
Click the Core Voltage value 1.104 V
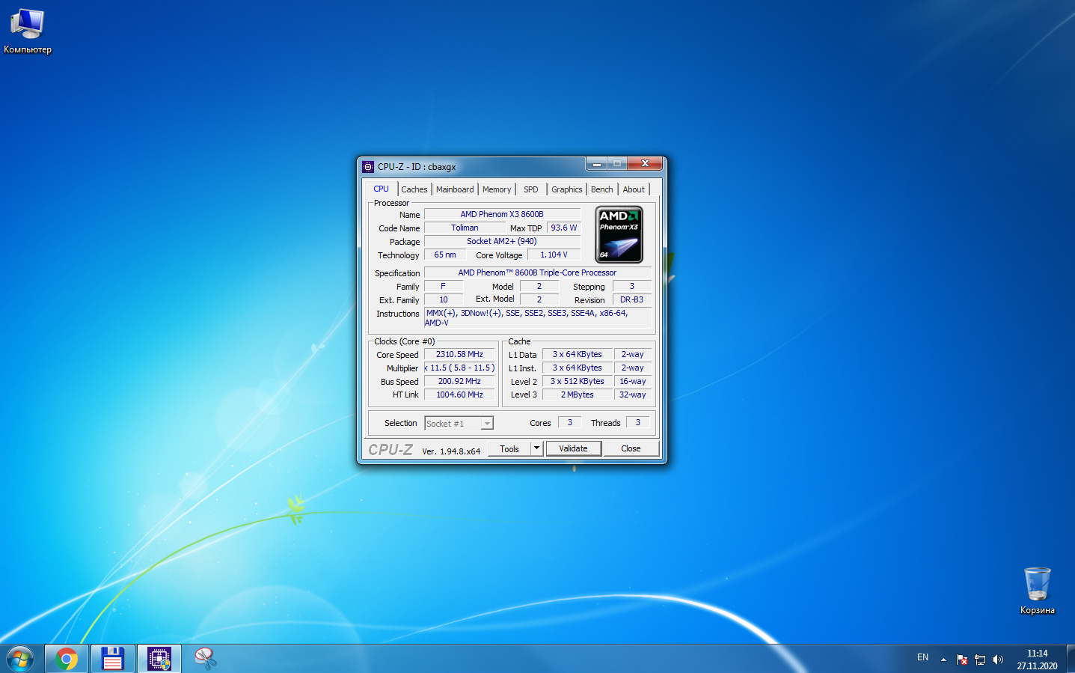tap(554, 255)
